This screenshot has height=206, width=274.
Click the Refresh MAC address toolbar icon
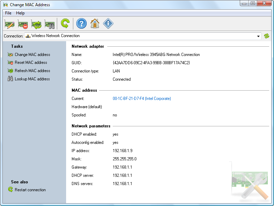coord(36,24)
